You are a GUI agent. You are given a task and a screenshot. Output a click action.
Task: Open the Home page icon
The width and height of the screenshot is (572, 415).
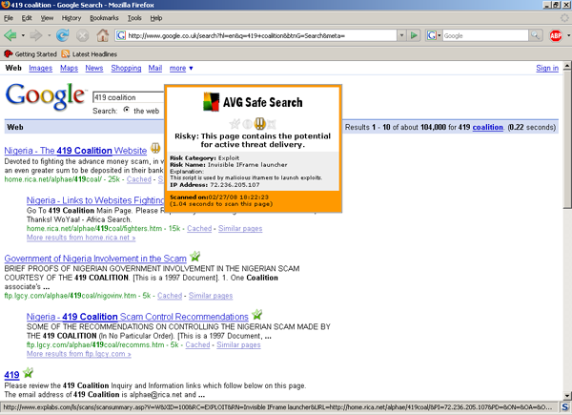point(103,35)
